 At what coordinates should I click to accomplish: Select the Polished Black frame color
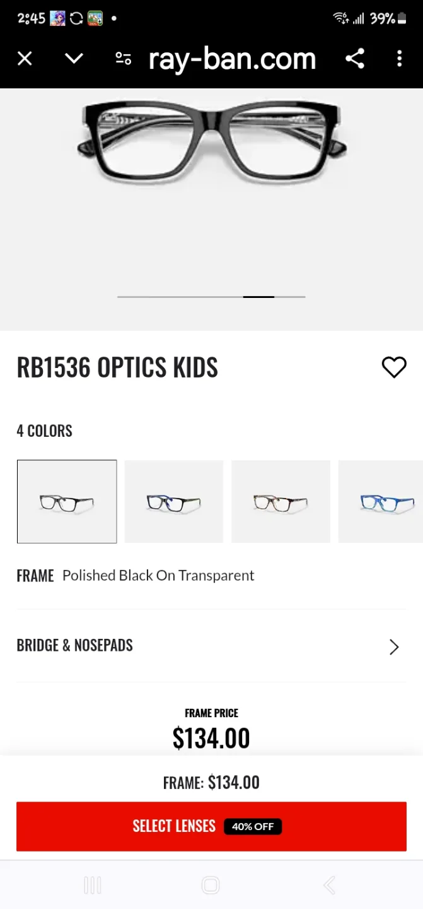[x=67, y=501]
